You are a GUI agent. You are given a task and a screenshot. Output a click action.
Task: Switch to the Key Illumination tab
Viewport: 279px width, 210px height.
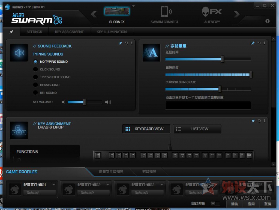point(112,32)
